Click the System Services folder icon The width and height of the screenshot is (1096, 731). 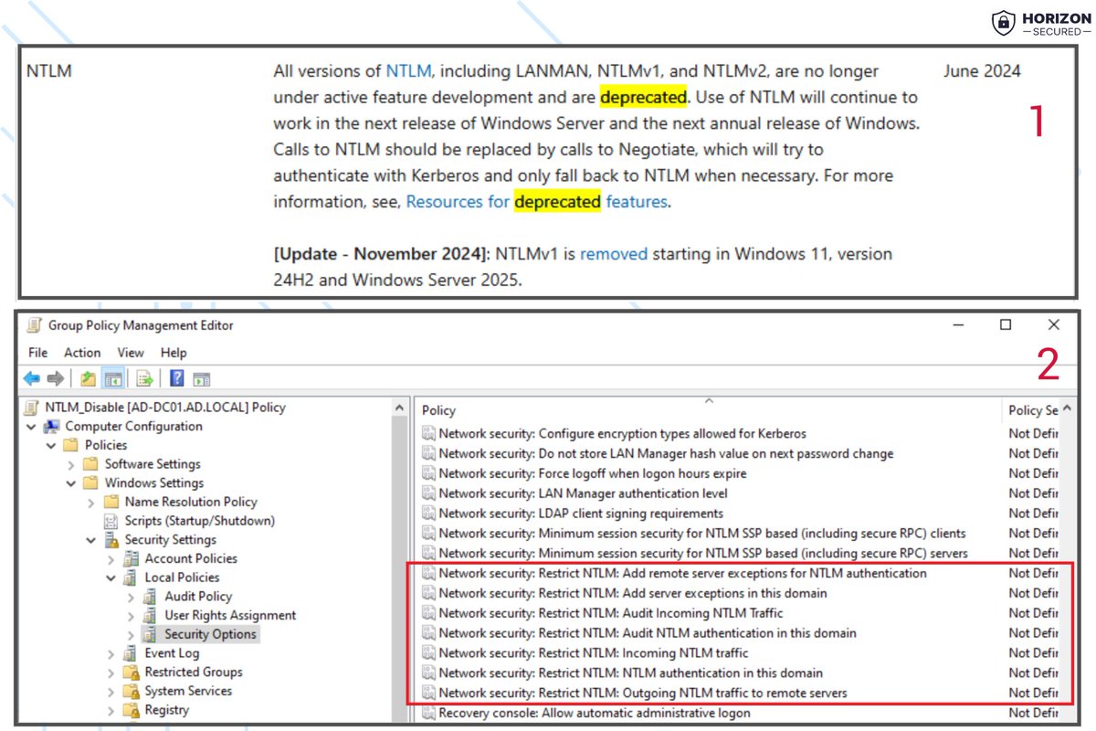click(131, 691)
